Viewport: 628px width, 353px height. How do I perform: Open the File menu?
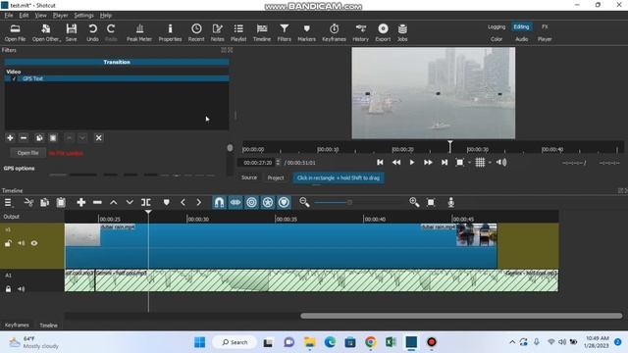pos(9,16)
